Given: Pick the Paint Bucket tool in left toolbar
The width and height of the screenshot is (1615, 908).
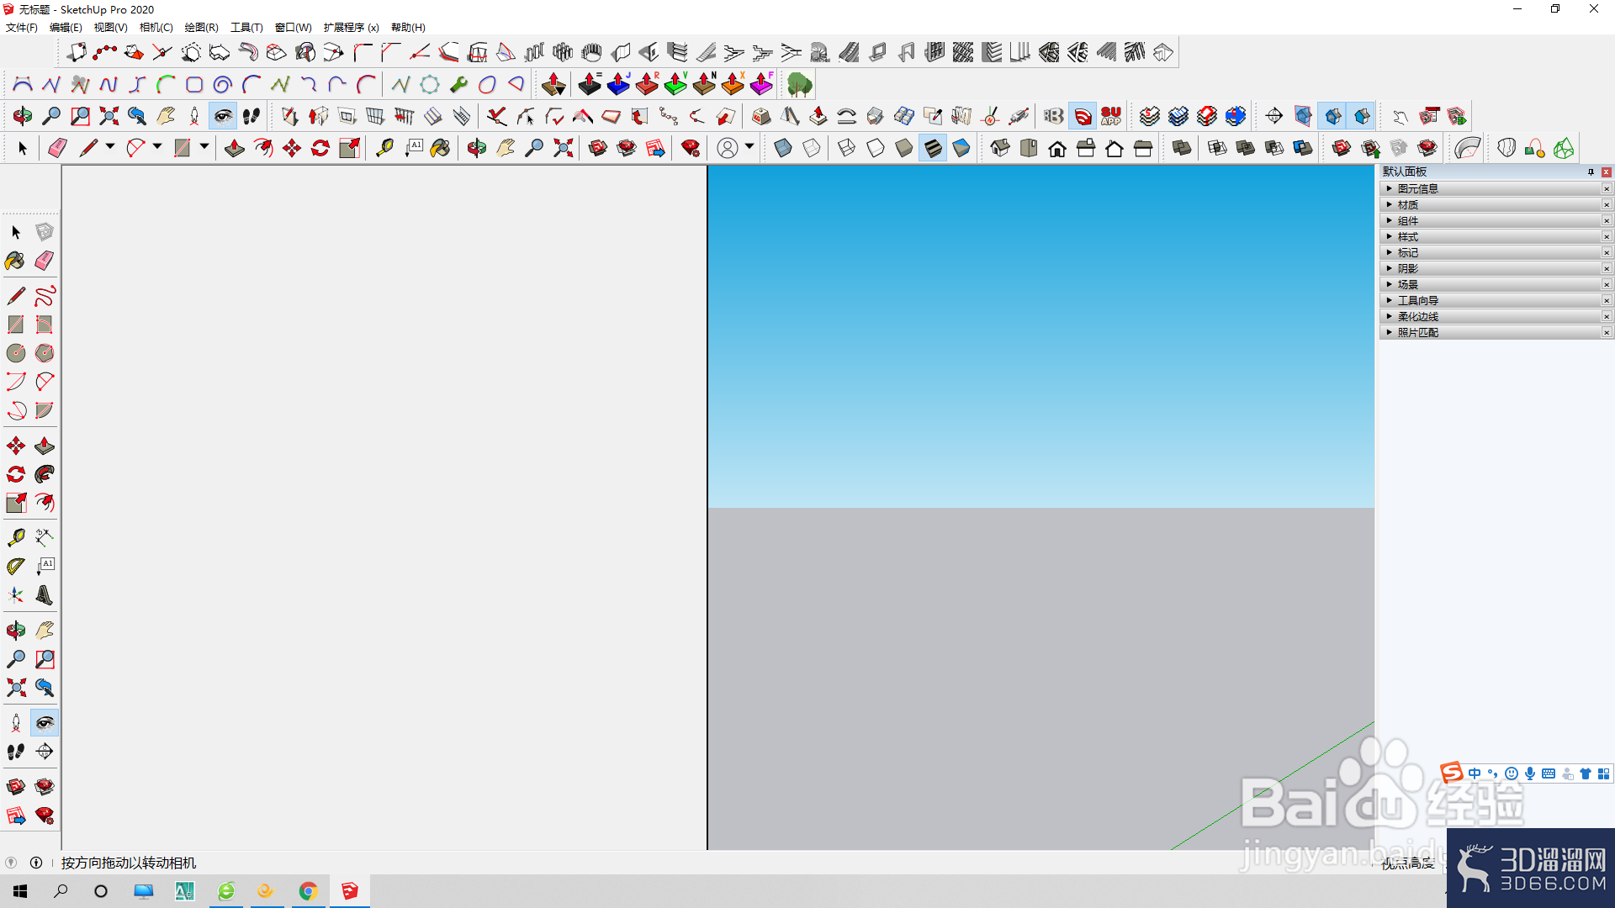Looking at the screenshot, I should point(16,261).
